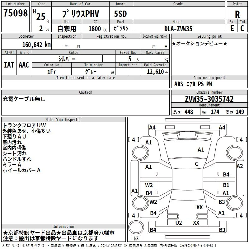Click the lot number 75098
The image size is (249, 249).
15,13
